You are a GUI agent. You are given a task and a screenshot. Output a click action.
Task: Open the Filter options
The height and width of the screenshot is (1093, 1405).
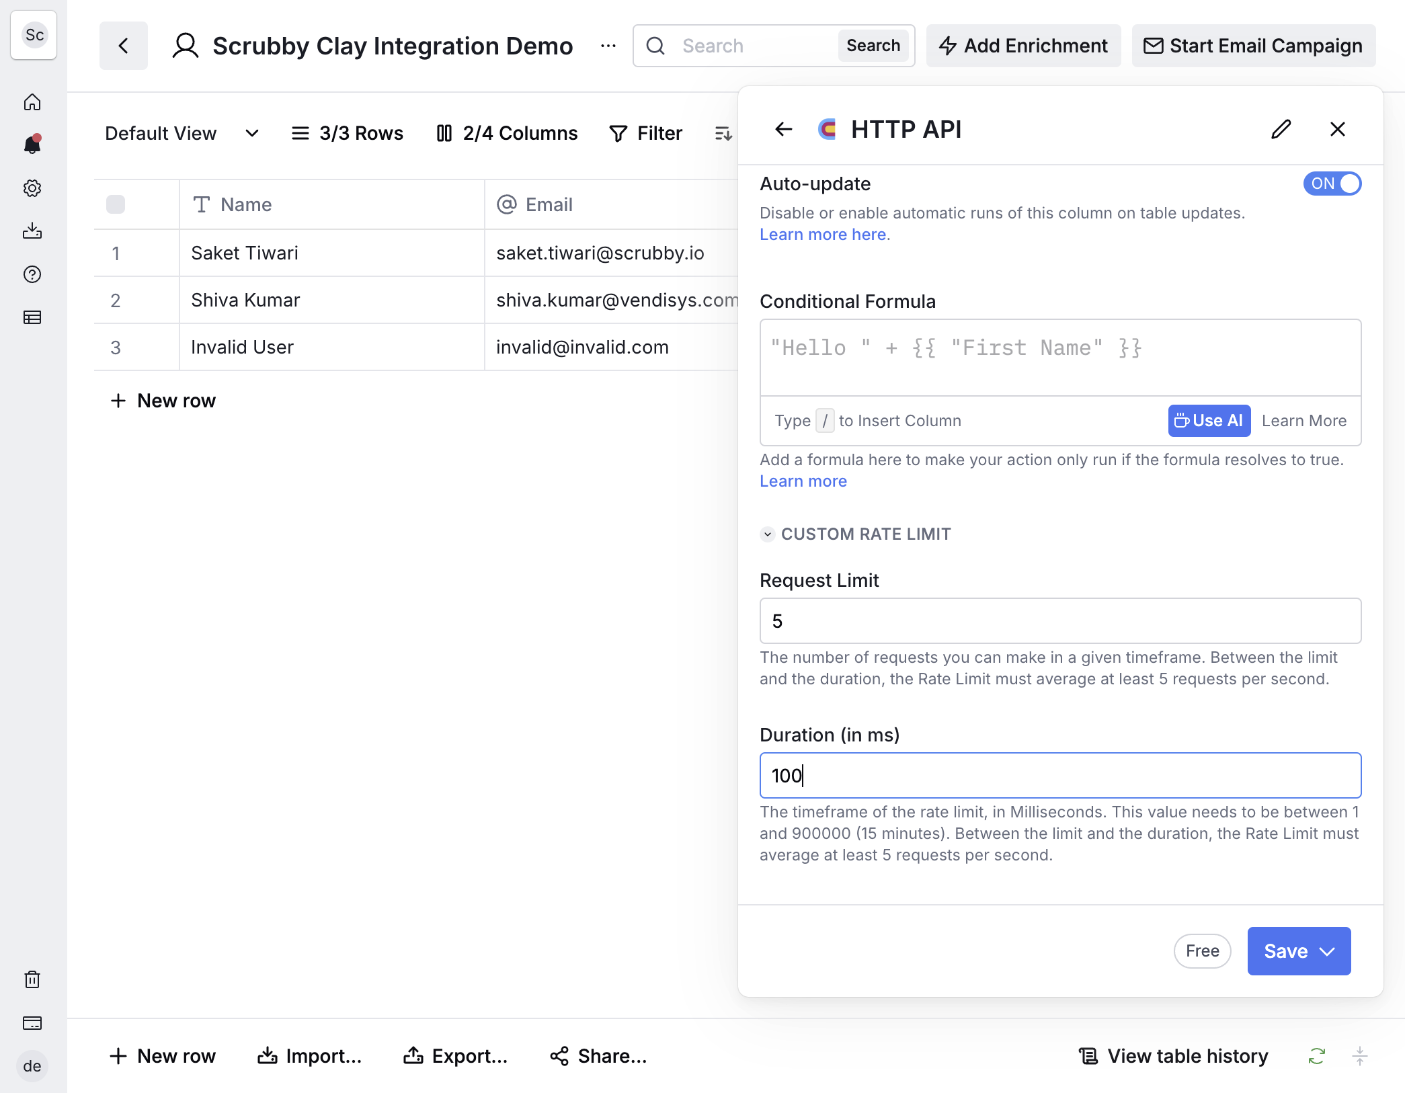point(645,133)
